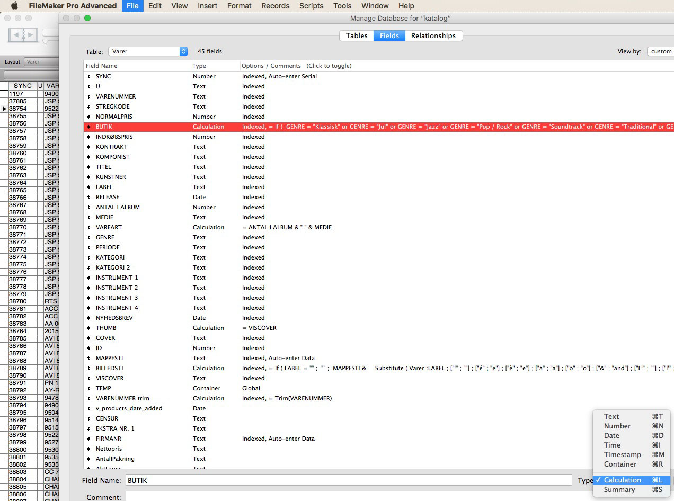Image resolution: width=674 pixels, height=501 pixels.
Task: Switch to the Relationships tab
Action: (x=433, y=35)
